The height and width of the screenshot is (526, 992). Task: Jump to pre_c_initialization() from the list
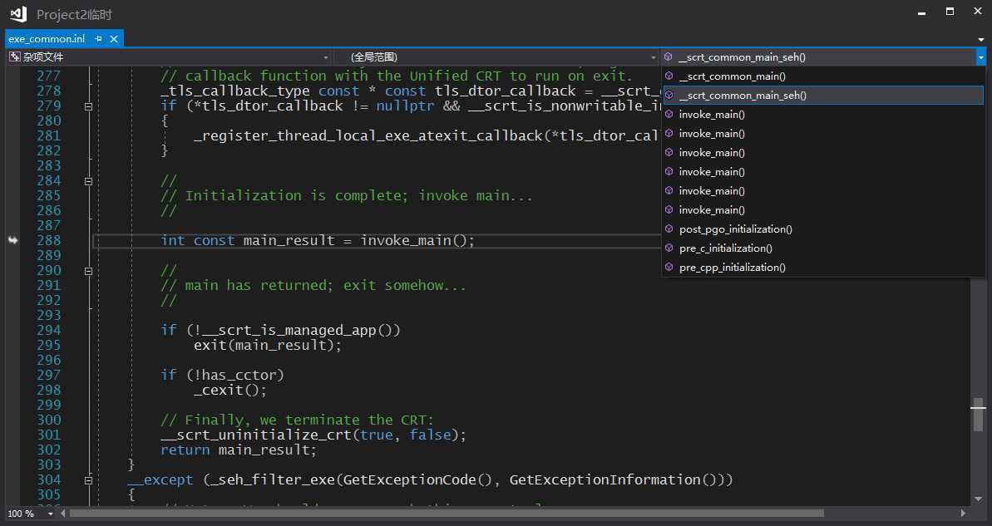point(823,248)
